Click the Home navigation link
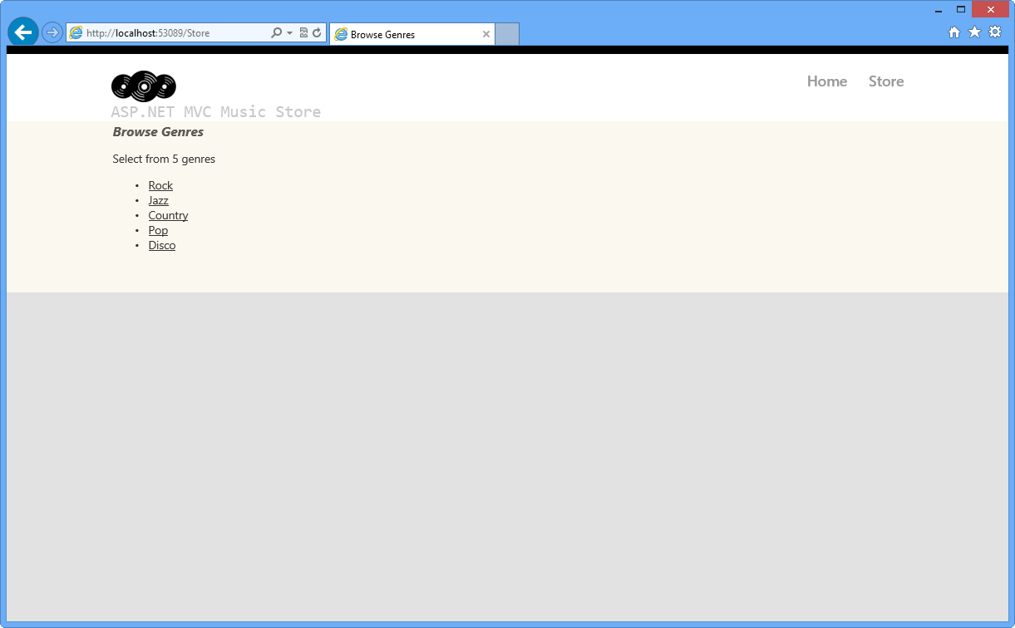The height and width of the screenshot is (628, 1015). click(826, 81)
